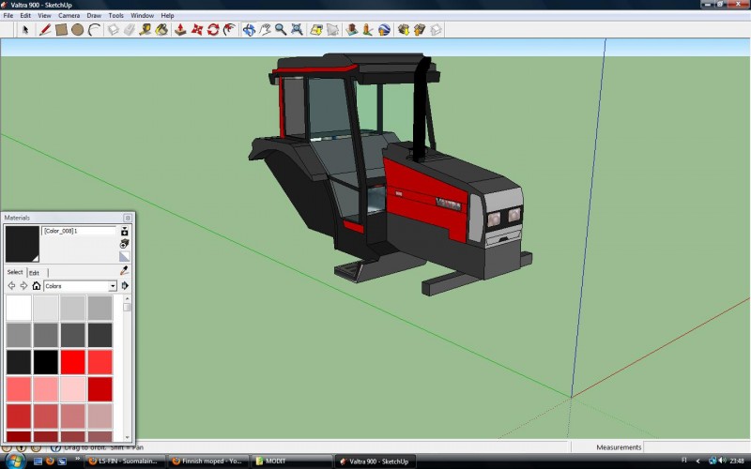The image size is (751, 469).
Task: Choose the Circle drawing tool
Action: point(78,30)
